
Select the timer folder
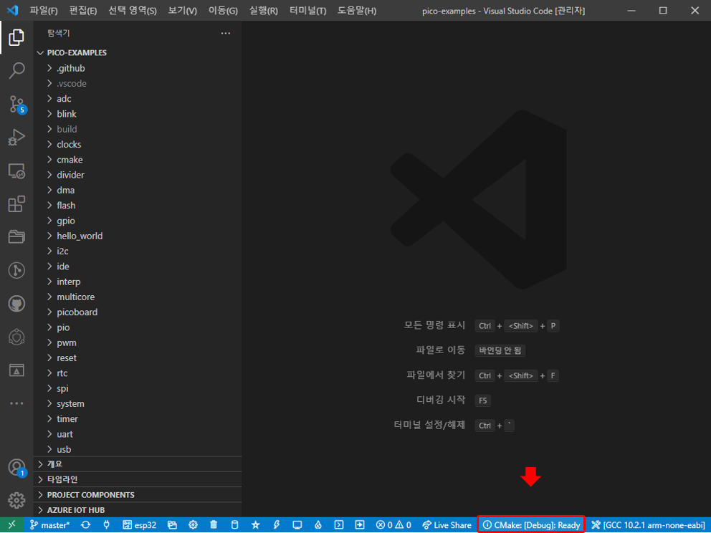click(138, 419)
